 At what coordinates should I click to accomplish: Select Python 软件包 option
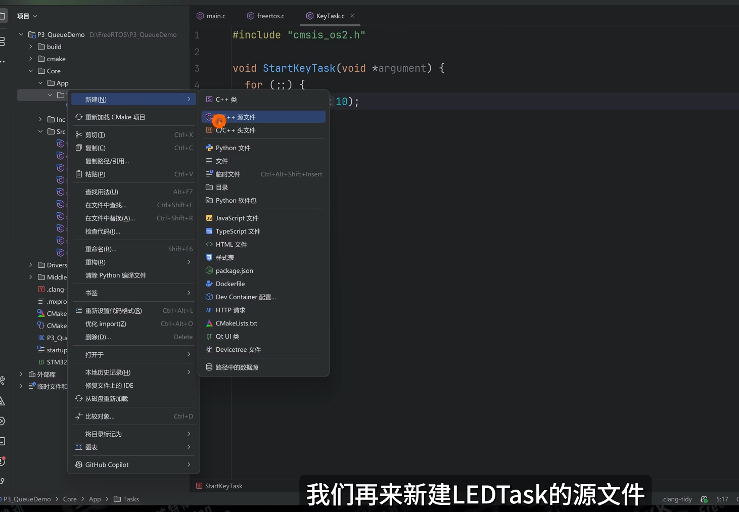(263, 200)
